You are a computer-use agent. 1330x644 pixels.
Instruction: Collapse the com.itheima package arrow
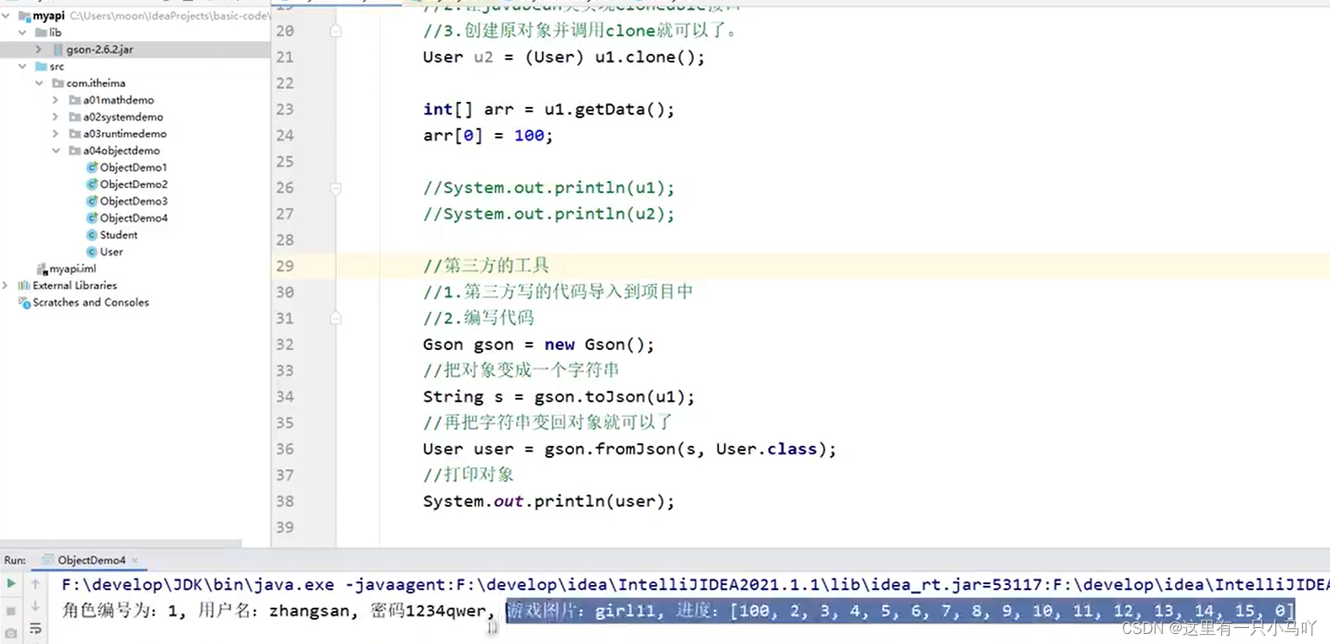click(x=40, y=83)
